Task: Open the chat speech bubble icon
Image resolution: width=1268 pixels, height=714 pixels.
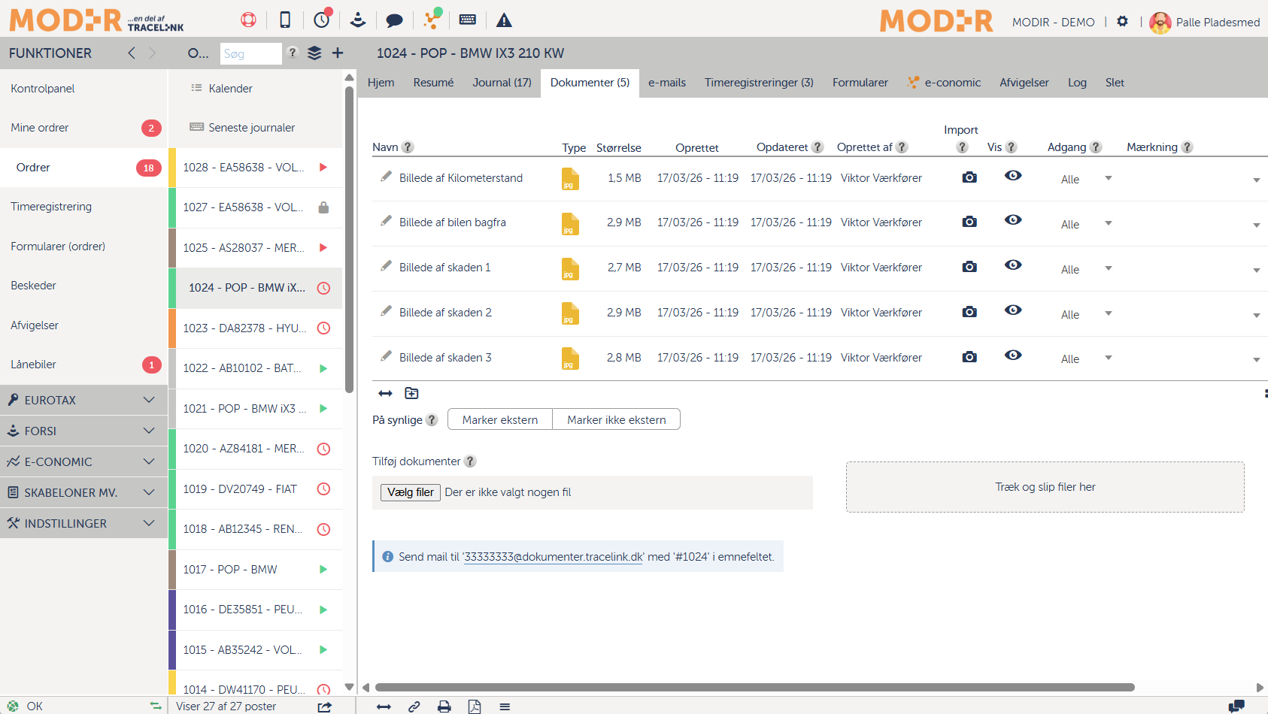Action: click(x=394, y=20)
